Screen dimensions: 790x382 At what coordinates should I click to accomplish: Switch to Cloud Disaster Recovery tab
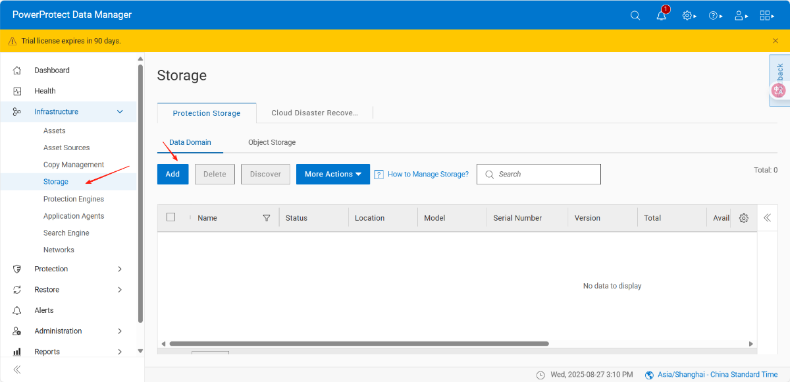315,113
